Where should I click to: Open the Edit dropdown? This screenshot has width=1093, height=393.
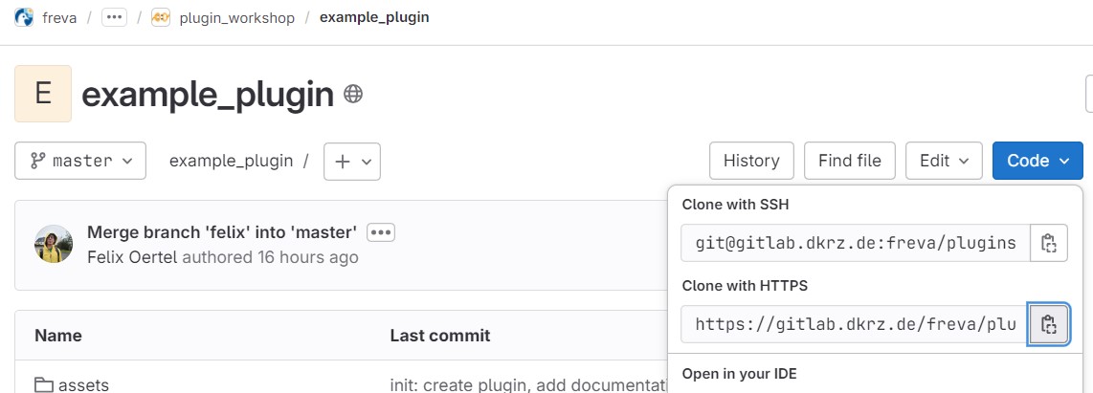point(944,161)
